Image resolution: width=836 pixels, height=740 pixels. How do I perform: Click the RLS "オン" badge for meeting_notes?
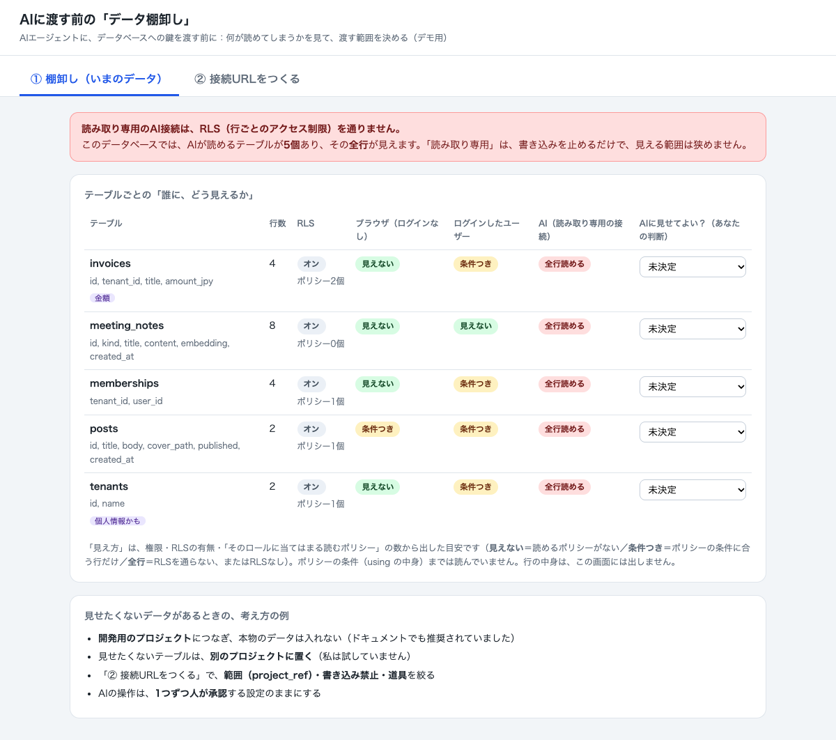click(x=311, y=326)
